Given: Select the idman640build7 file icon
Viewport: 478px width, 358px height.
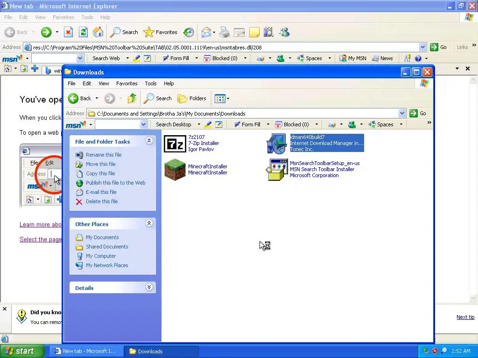Looking at the screenshot, I should [x=277, y=144].
